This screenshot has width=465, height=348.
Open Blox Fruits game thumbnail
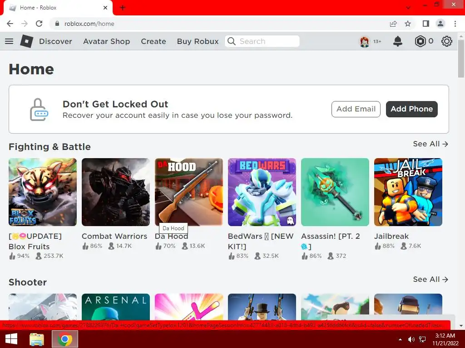[x=43, y=192]
